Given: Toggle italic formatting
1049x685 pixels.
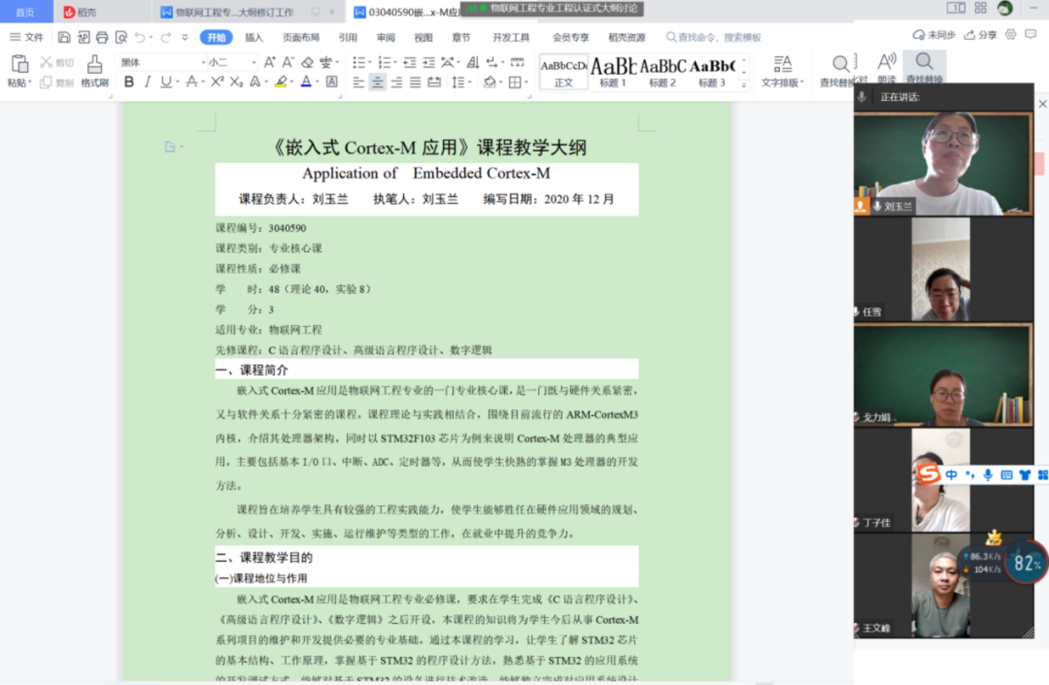Looking at the screenshot, I should 148,82.
